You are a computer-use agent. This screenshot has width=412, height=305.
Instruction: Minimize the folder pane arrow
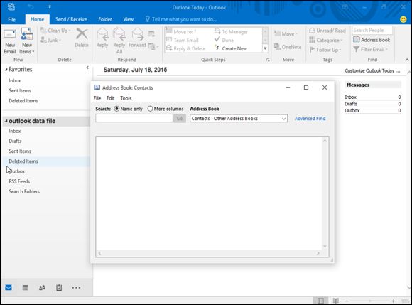pos(87,68)
